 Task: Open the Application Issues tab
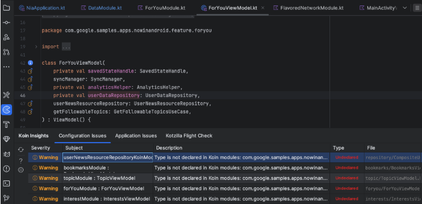tap(136, 135)
